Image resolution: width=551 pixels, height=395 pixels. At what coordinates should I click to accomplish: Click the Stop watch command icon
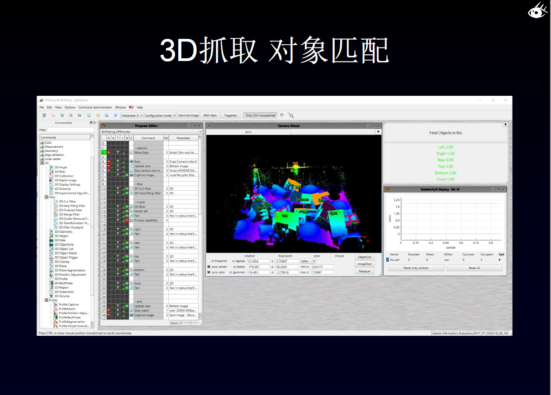pos(131,310)
